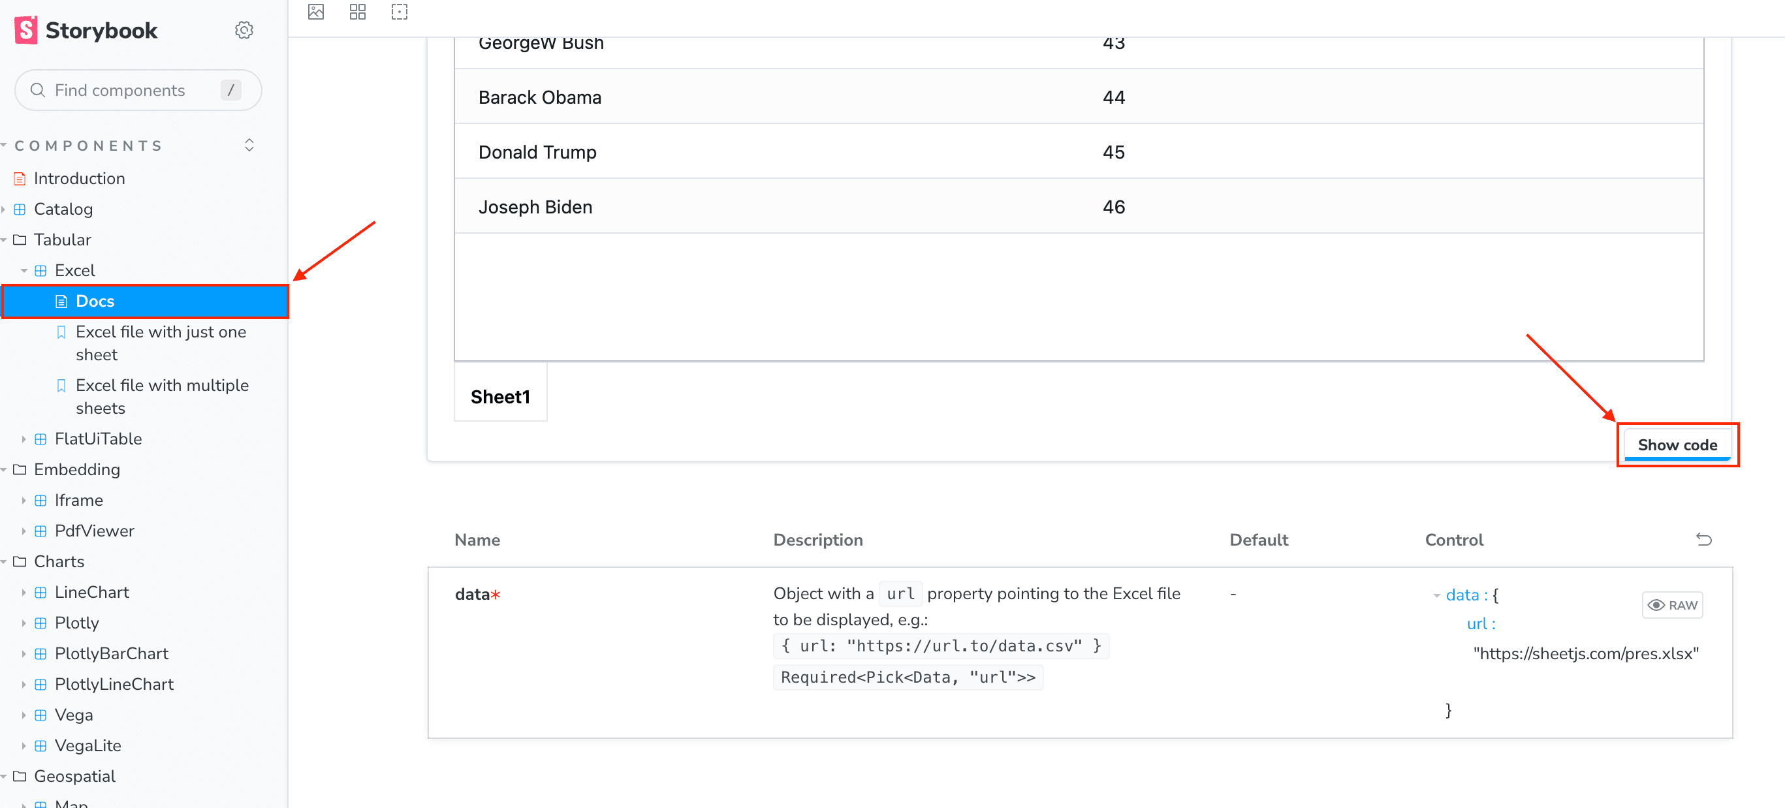Screen dimensions: 1785x808
Task: Click the Show code button
Action: 1677,444
